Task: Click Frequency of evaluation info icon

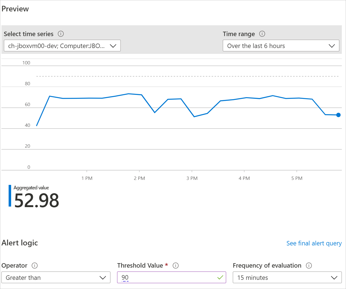Action: point(309,266)
